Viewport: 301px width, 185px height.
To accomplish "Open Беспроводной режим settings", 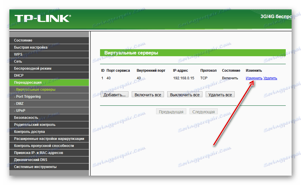I will 49,68.
